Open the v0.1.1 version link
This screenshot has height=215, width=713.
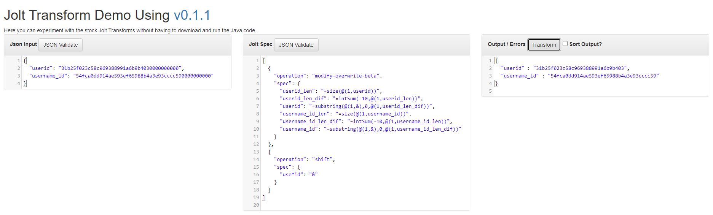pos(192,15)
